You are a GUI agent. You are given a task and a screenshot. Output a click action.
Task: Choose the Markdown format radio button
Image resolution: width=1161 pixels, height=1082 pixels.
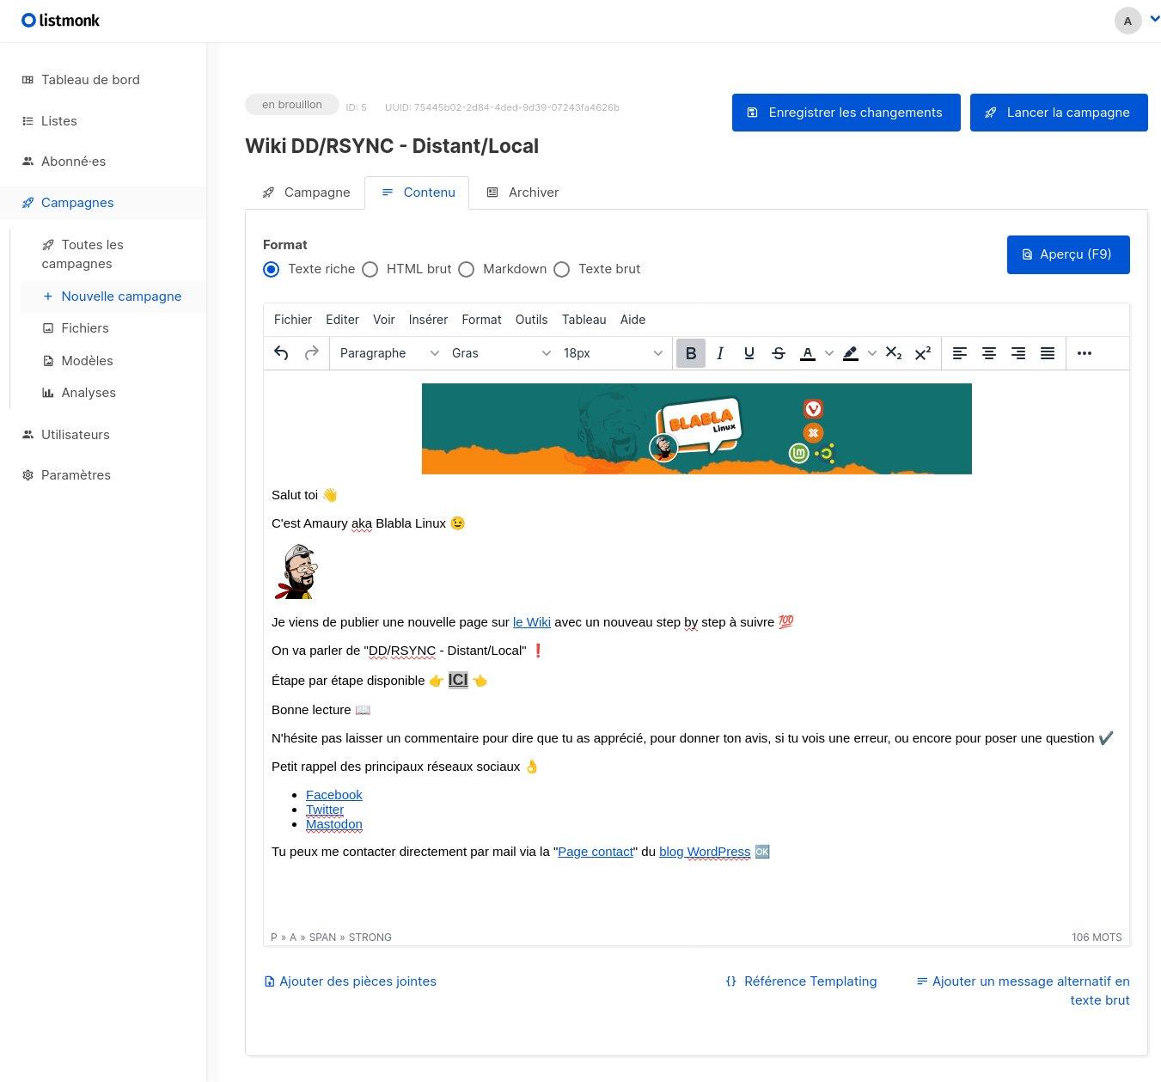(467, 269)
